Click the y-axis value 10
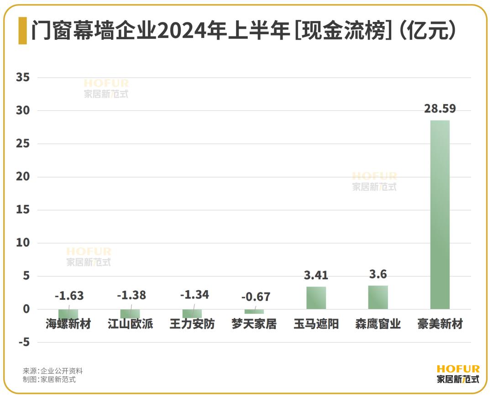The width and height of the screenshot is (493, 398). tap(23, 243)
